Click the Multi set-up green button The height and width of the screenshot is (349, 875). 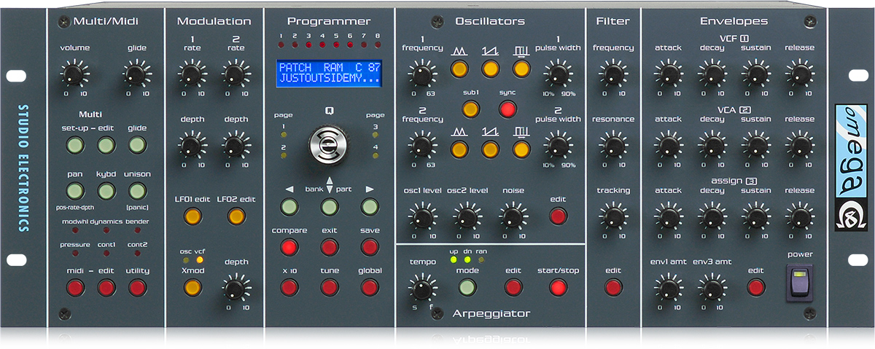point(74,145)
